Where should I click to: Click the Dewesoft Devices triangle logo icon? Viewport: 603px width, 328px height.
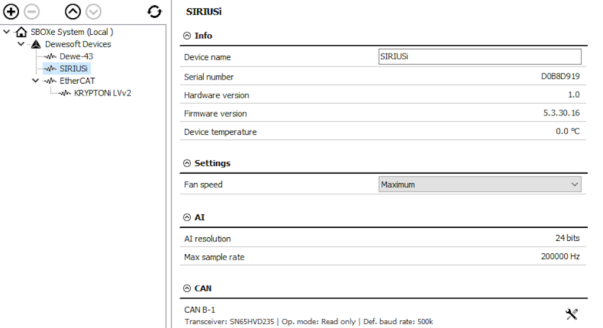36,44
